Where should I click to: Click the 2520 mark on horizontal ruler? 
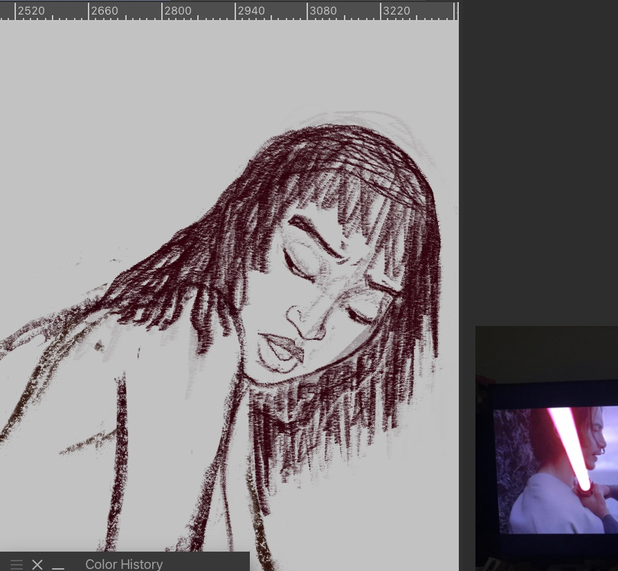click(x=31, y=11)
